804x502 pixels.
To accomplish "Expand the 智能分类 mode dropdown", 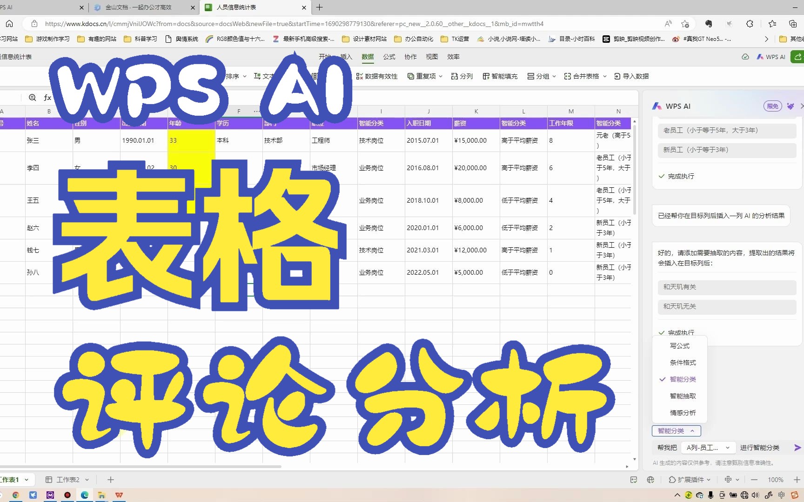I will 676,431.
